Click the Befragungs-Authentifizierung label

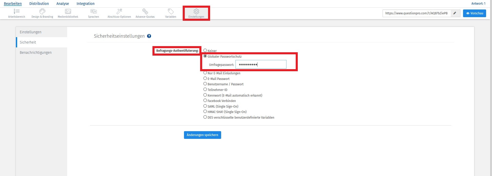177,51
